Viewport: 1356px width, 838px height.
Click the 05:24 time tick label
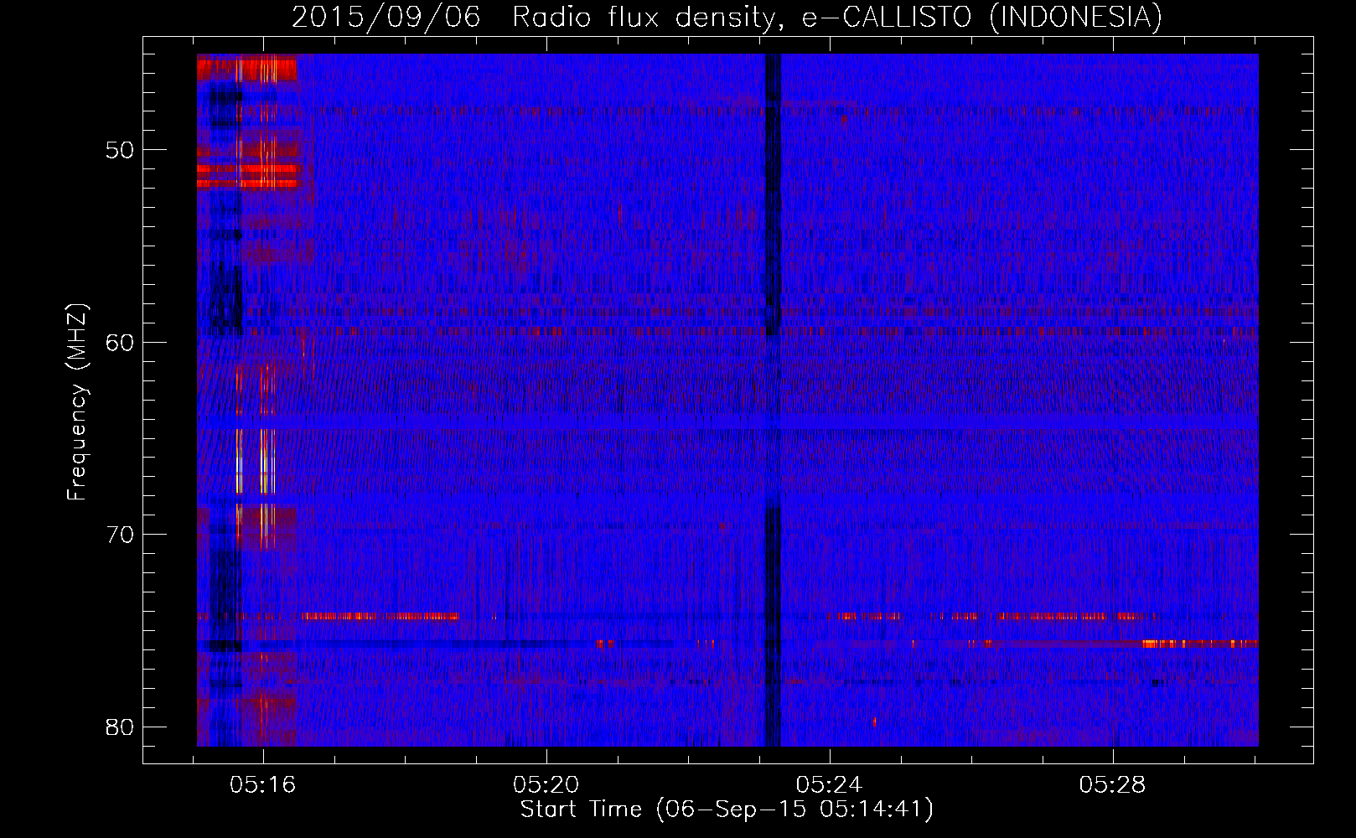pyautogui.click(x=829, y=785)
